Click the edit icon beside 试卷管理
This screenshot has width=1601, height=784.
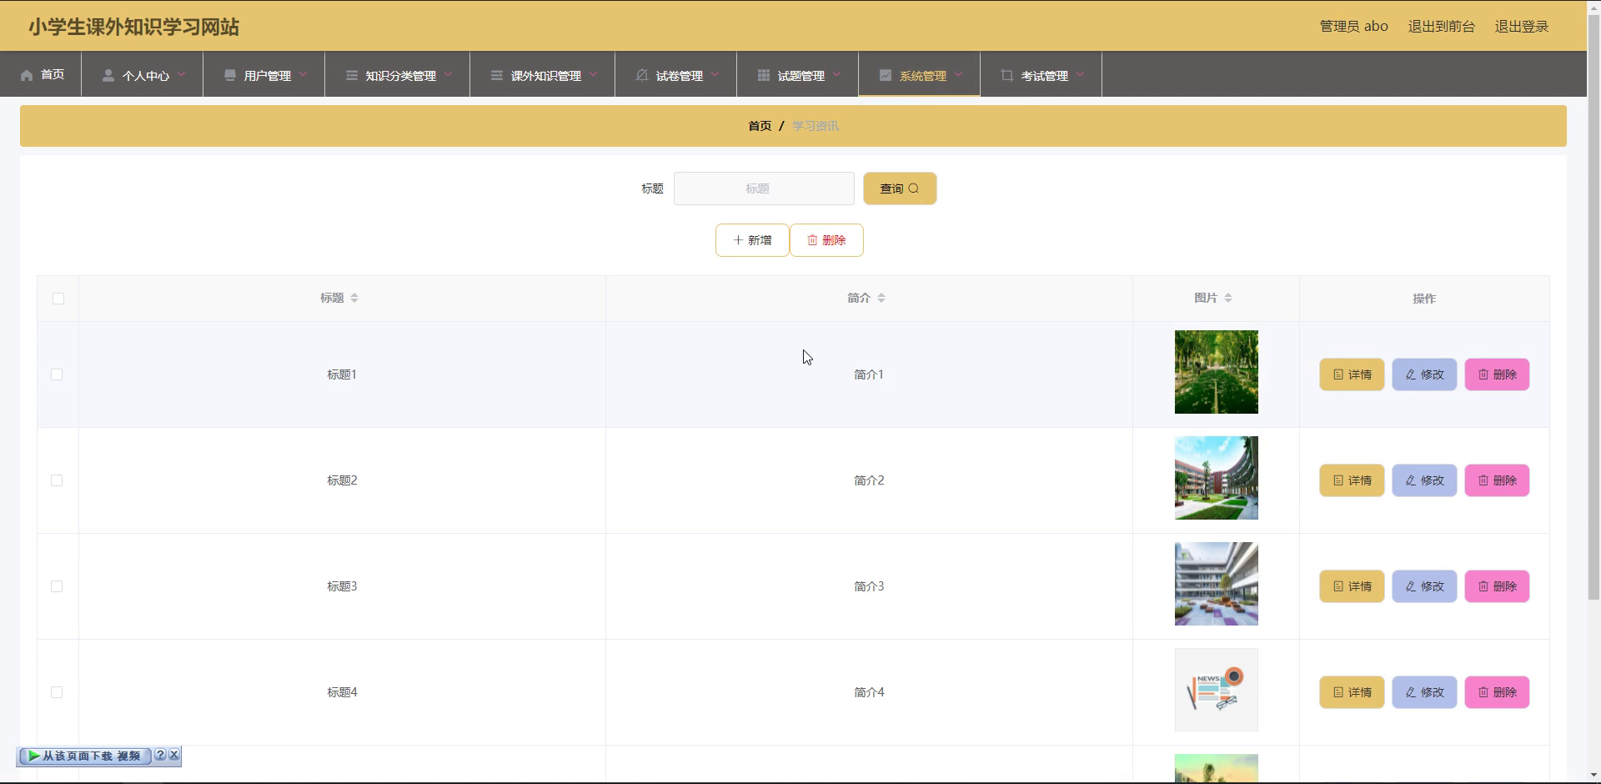642,75
